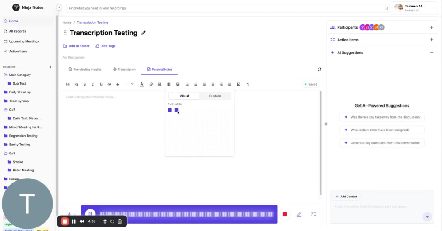442x231 pixels.
Task: Toggle italic formatting
Action: (93, 84)
